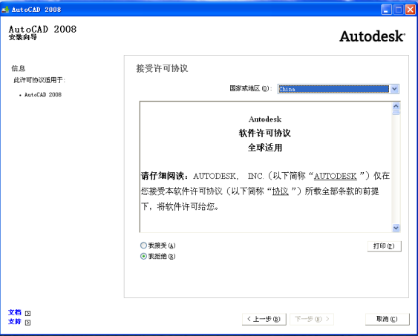Screen dimensions: 418x336
Task: Open the country or region dropdown arrow
Action: pos(395,89)
